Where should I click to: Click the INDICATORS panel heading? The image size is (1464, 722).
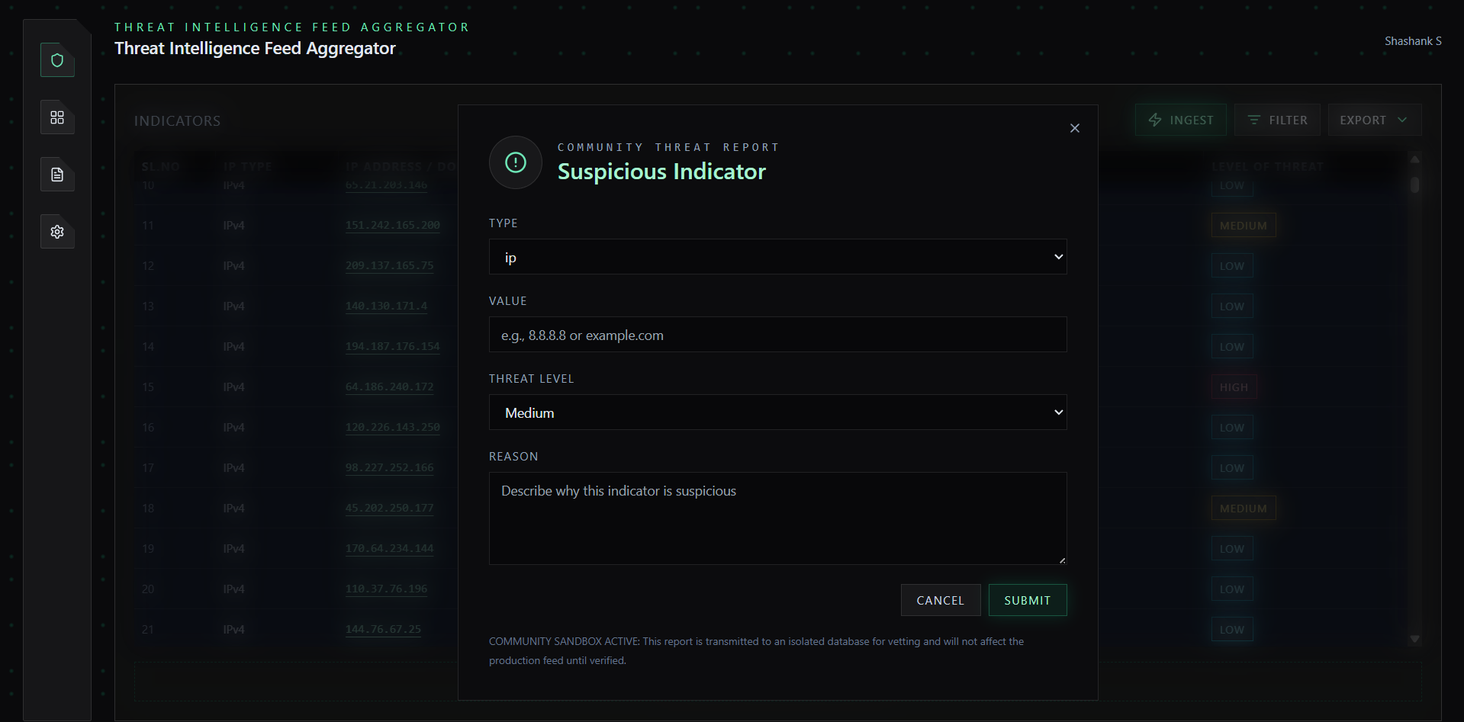click(x=177, y=121)
